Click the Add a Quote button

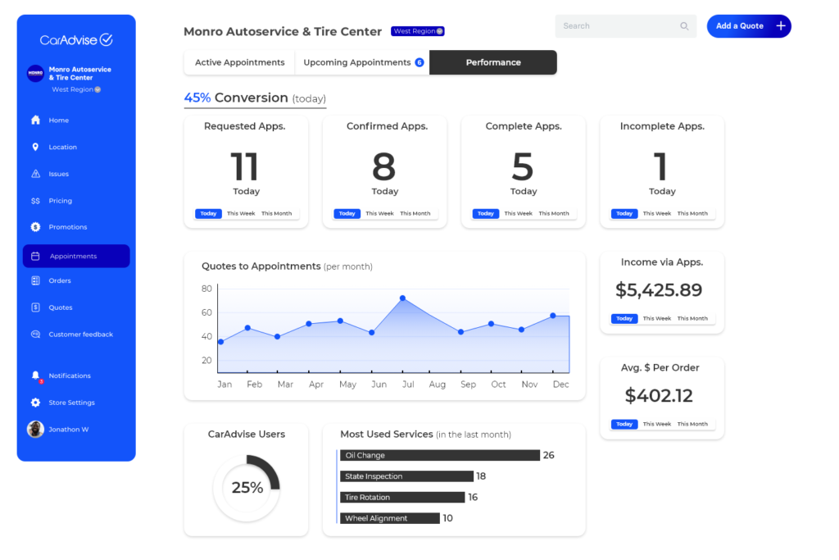coord(749,26)
